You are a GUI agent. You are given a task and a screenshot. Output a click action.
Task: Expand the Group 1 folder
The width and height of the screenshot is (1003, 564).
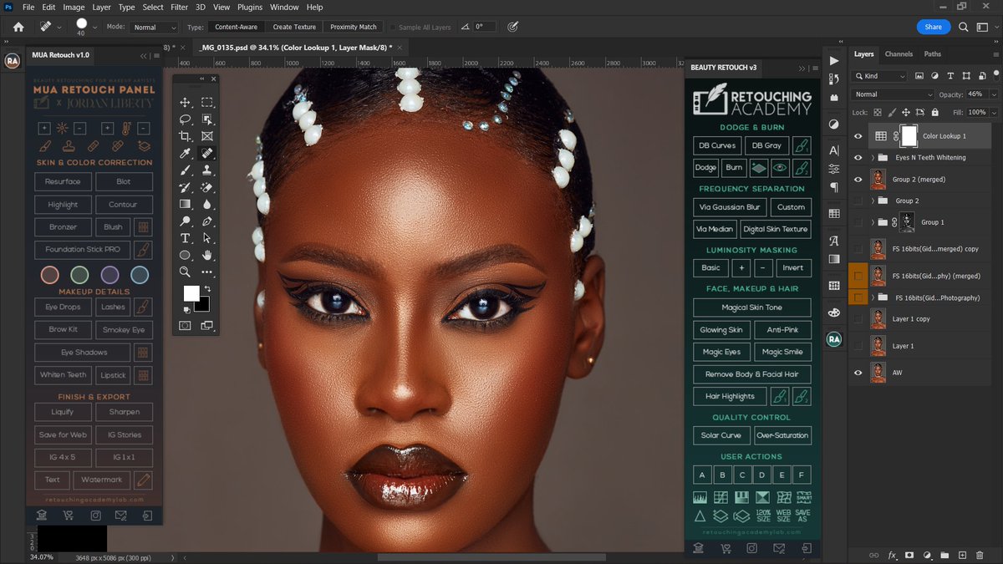pyautogui.click(x=873, y=222)
